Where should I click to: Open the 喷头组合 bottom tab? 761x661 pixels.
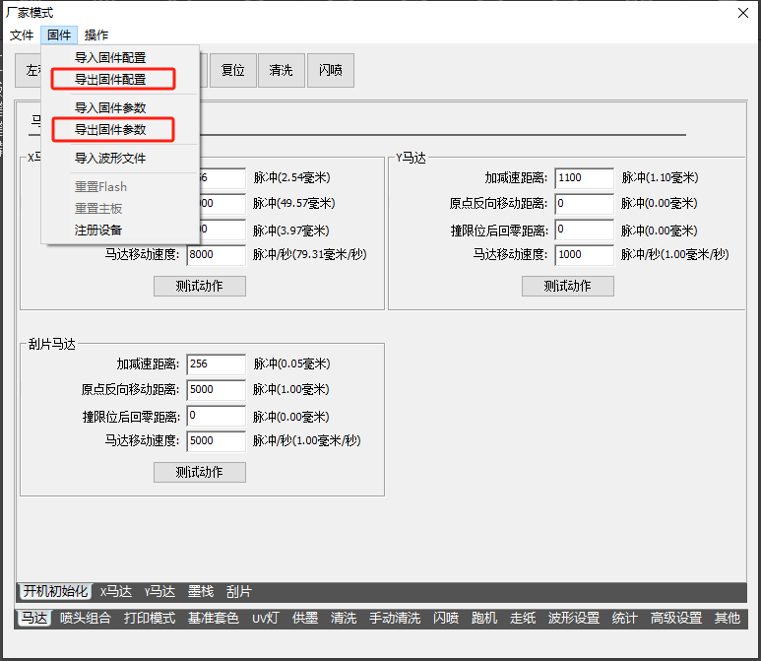click(86, 618)
